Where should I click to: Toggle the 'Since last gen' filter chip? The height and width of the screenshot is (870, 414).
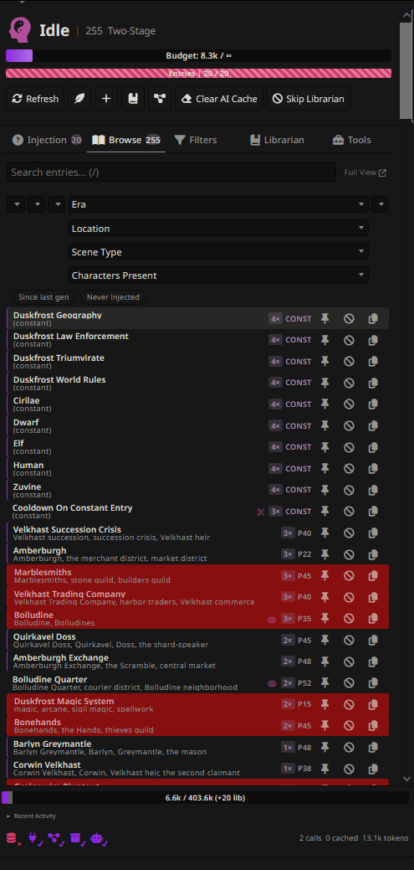click(43, 297)
